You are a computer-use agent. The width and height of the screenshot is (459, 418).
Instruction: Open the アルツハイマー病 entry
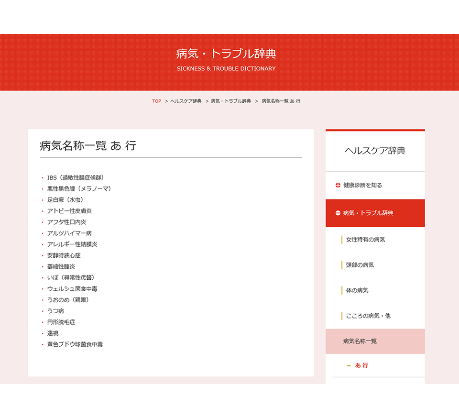click(x=69, y=233)
